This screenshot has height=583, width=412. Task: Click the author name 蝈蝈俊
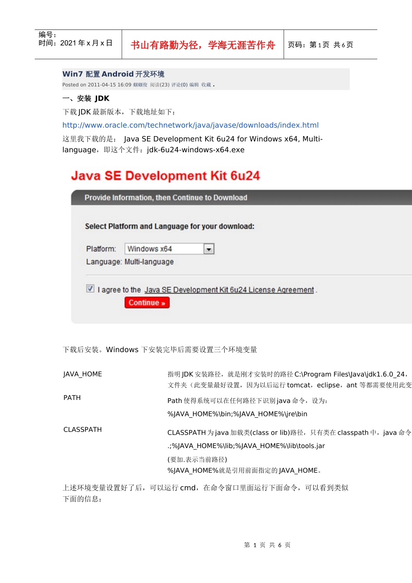[x=140, y=85]
